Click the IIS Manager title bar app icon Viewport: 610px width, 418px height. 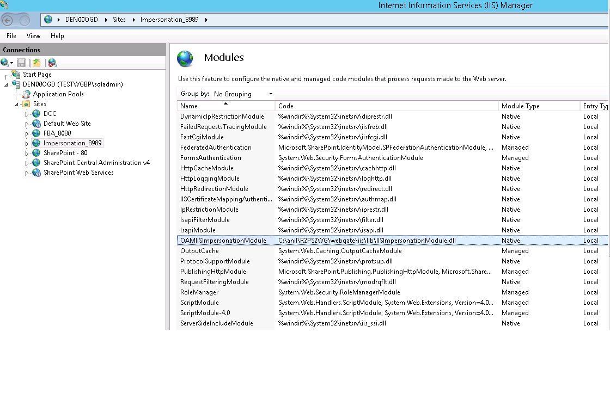pos(4,5)
